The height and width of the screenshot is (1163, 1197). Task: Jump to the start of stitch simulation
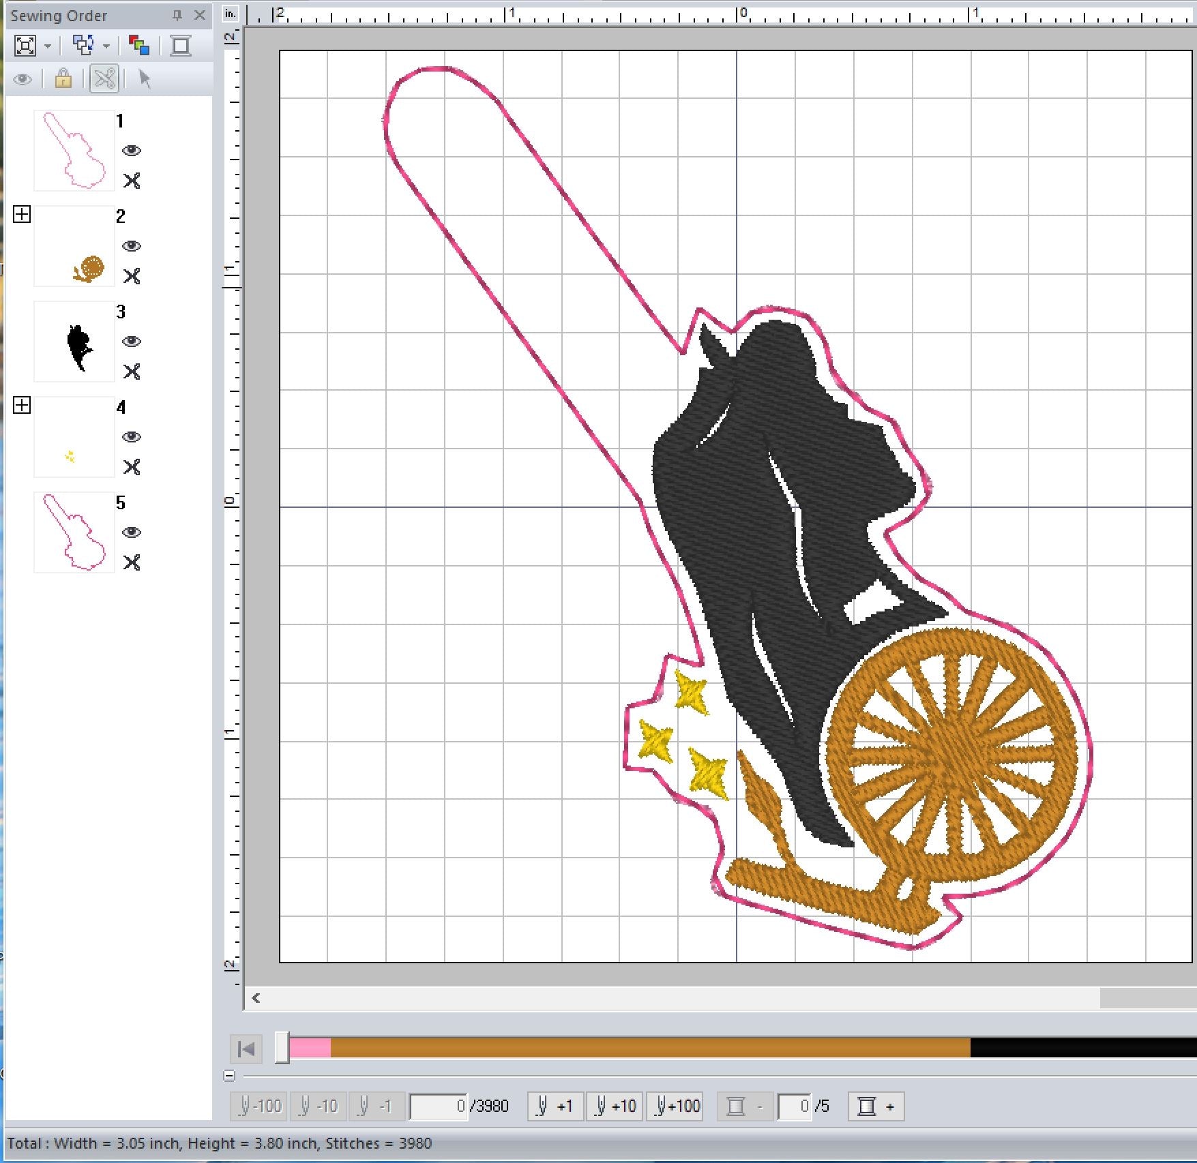point(246,1049)
